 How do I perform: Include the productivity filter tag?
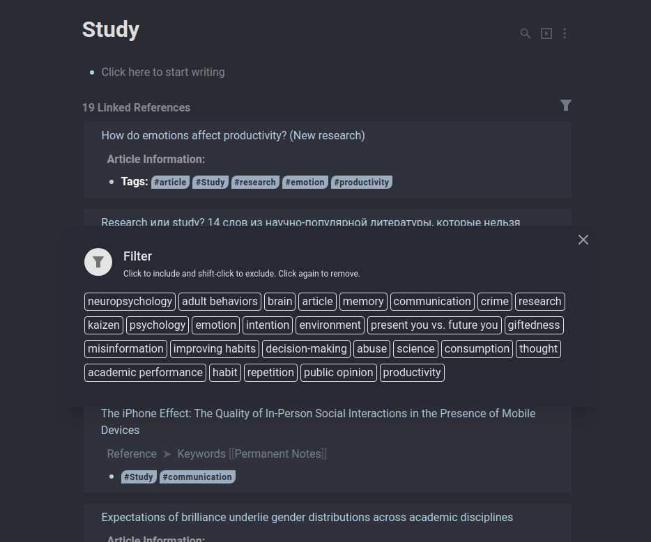412,372
